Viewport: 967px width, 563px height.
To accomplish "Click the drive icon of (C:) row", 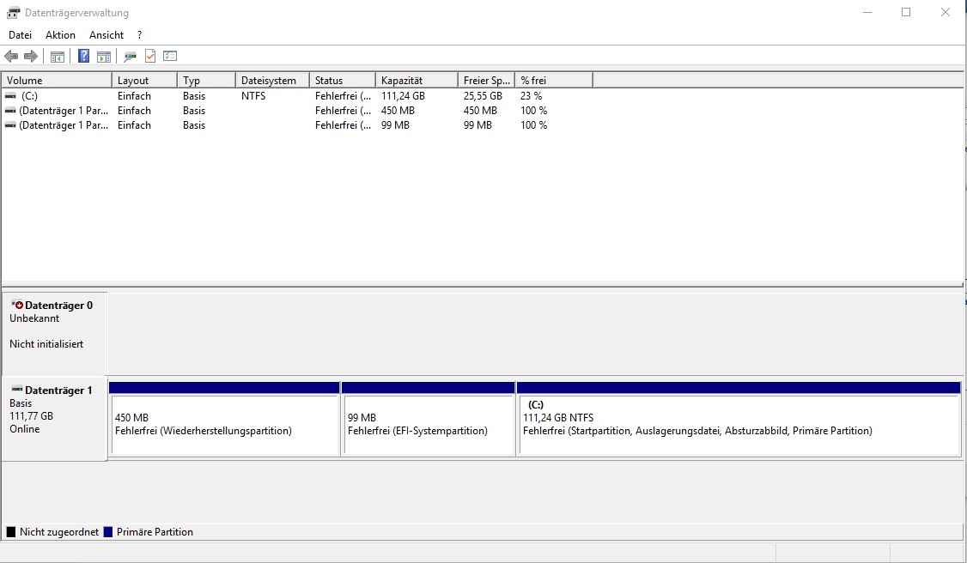I will point(10,96).
